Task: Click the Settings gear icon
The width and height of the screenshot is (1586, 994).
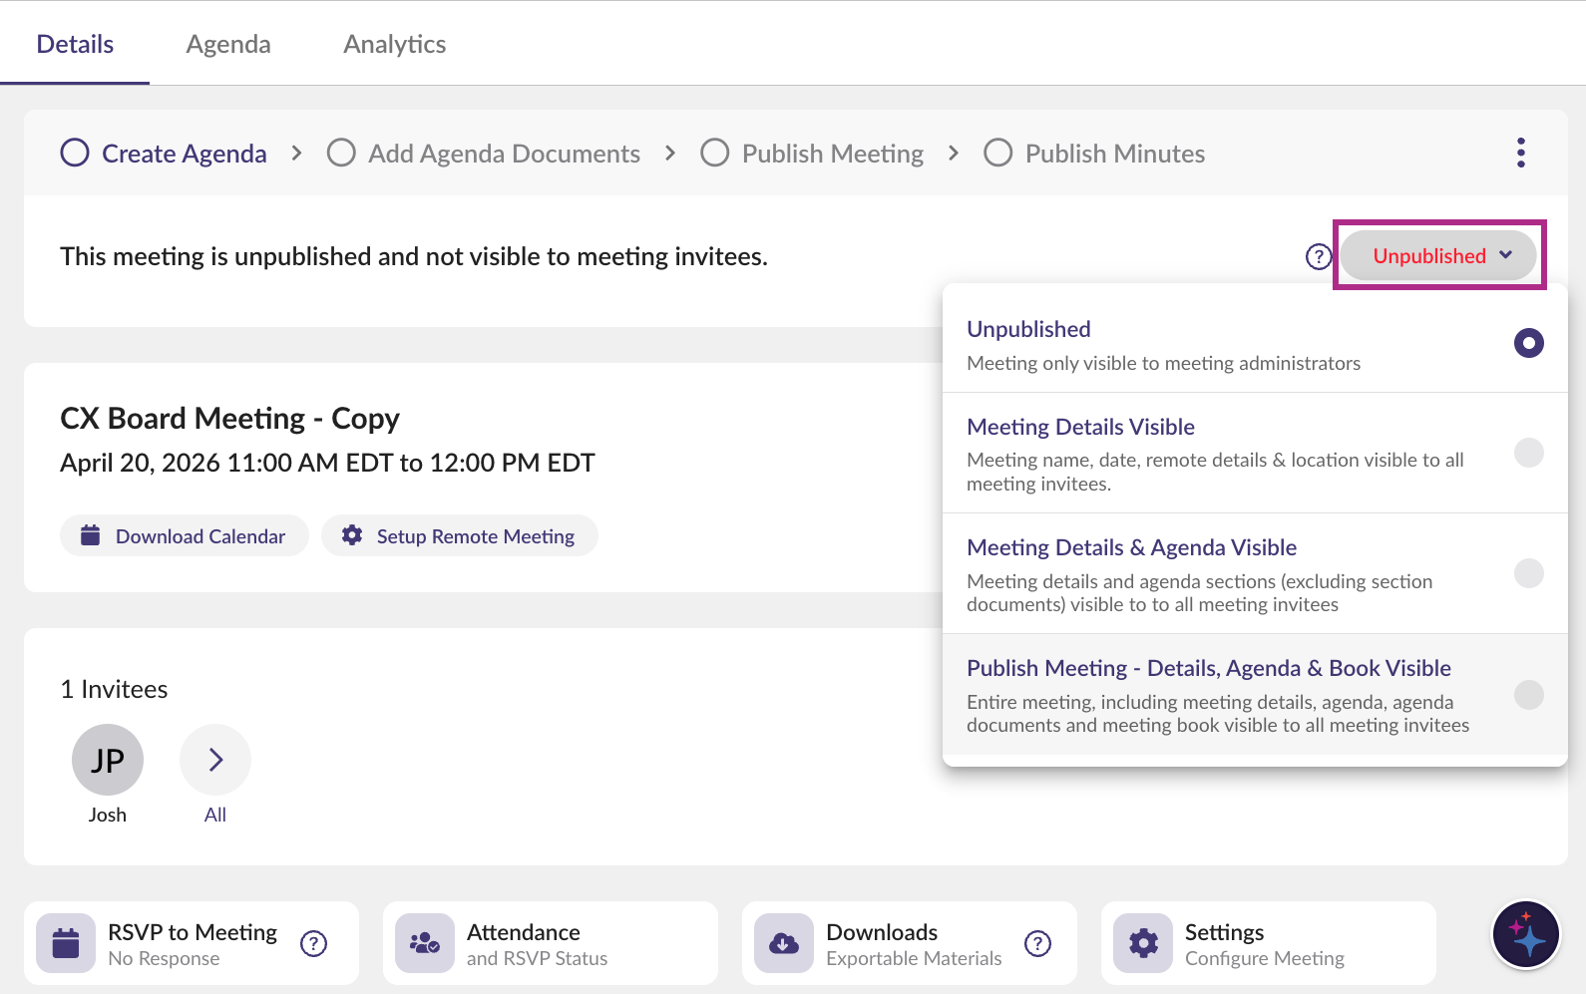Action: tap(1143, 943)
